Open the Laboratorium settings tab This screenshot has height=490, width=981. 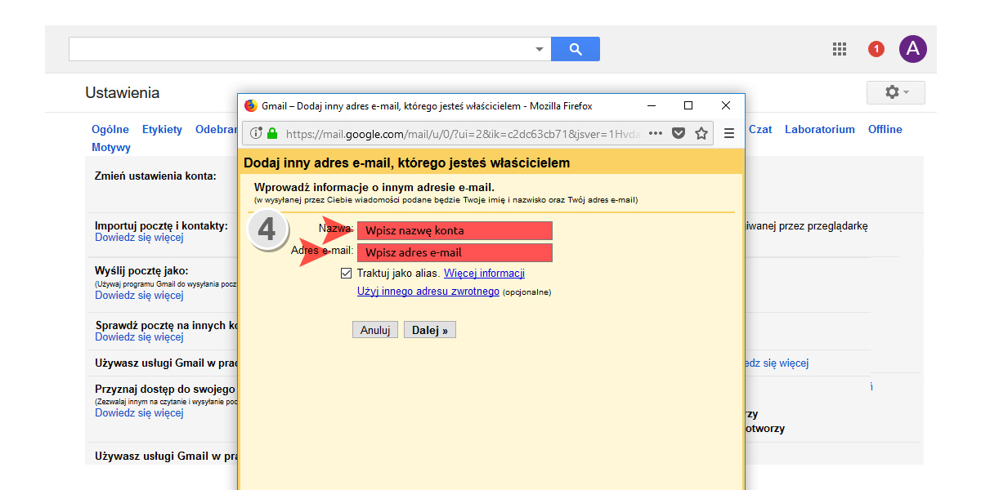click(x=820, y=130)
